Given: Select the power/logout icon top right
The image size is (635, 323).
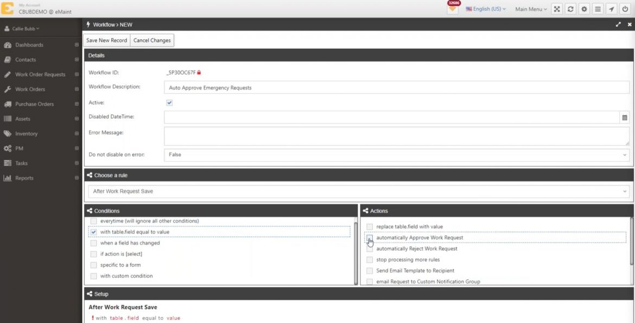Looking at the screenshot, I should click(626, 9).
